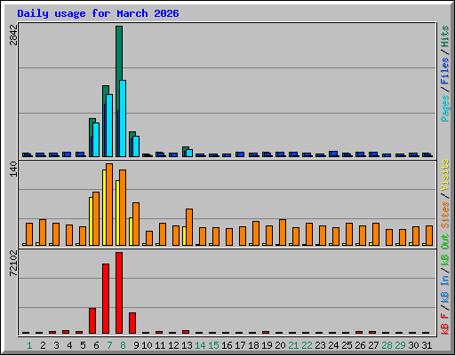
Task: Click the kB F/kB In/kB Out legend
Action: (445, 284)
